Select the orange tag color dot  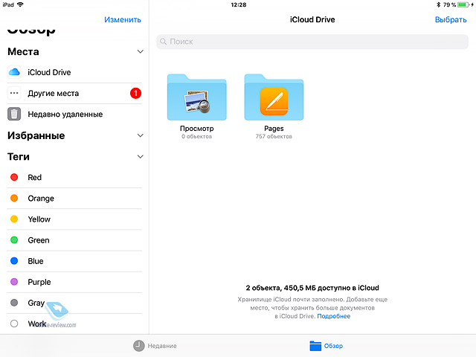(14, 199)
